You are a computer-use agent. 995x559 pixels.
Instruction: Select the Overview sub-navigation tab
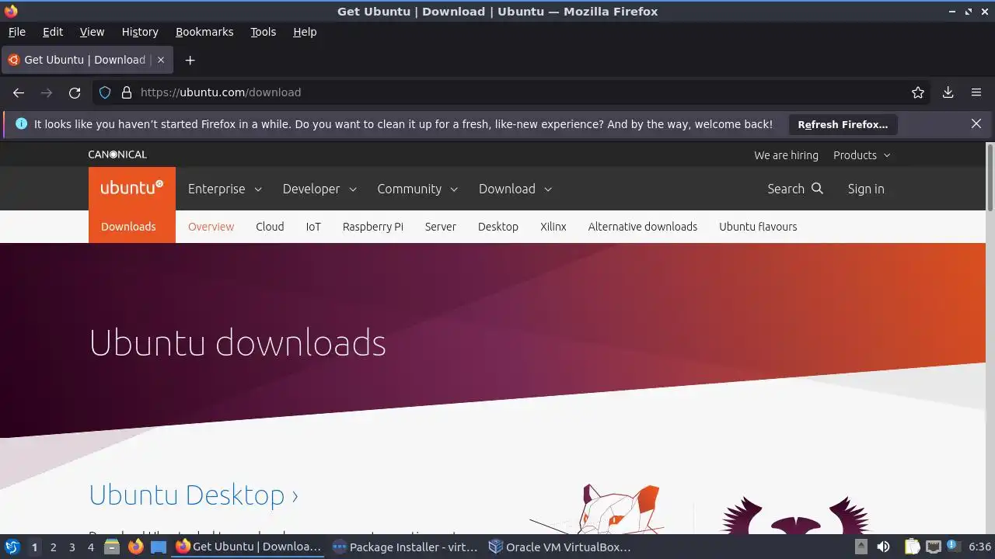click(211, 227)
